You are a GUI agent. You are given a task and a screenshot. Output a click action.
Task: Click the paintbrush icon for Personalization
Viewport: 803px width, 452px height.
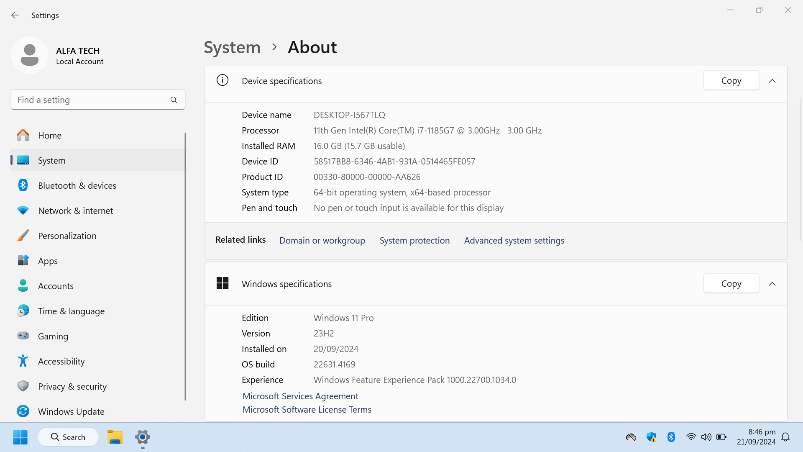click(23, 236)
